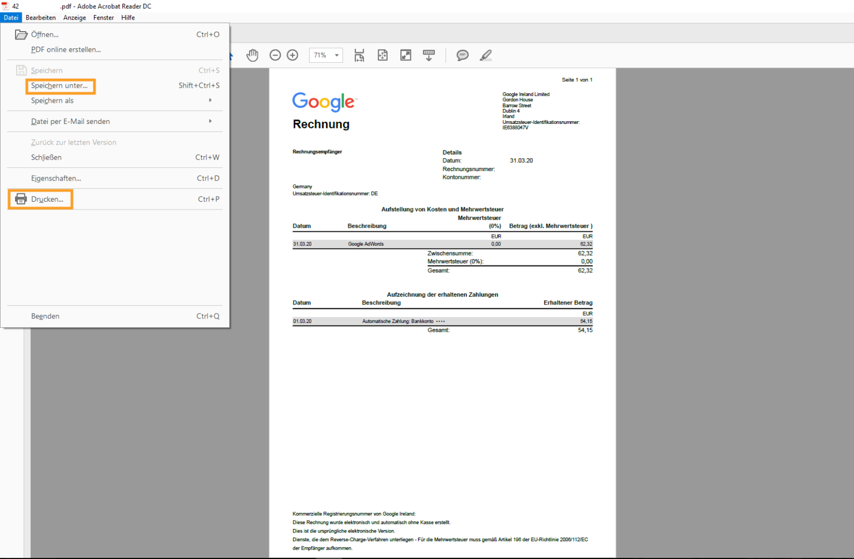Expand the Speichern als submenu
The image size is (854, 559).
(x=52, y=101)
